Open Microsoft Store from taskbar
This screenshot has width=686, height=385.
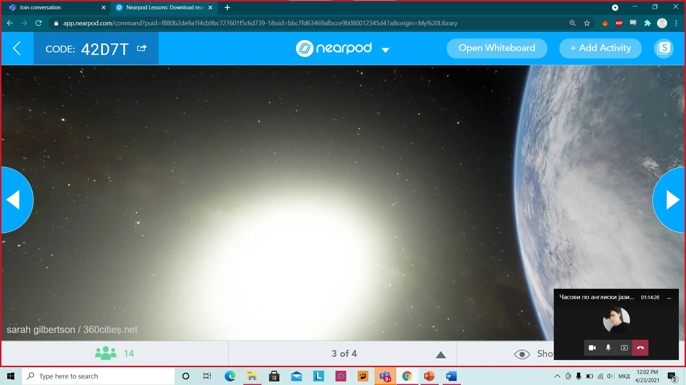pyautogui.click(x=274, y=376)
